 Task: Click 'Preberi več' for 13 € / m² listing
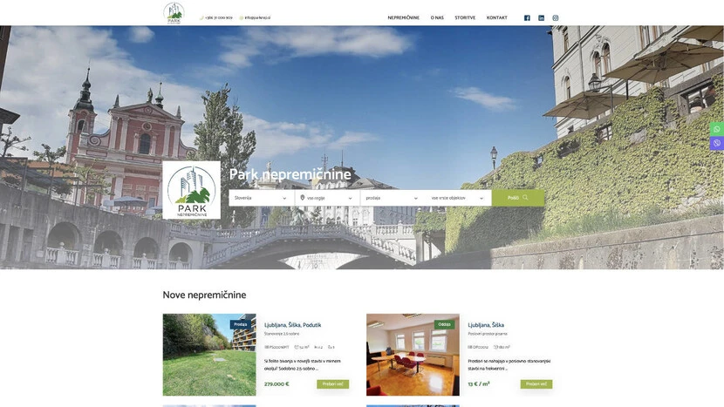tap(536, 384)
